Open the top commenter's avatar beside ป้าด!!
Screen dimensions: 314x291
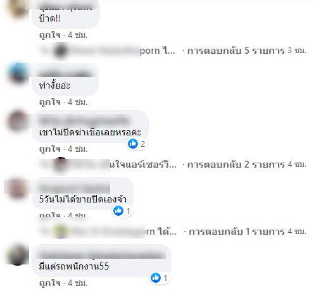tap(18, 9)
